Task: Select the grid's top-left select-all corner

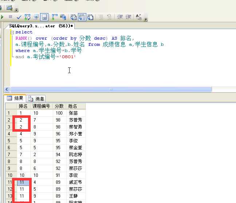Action: (11, 106)
